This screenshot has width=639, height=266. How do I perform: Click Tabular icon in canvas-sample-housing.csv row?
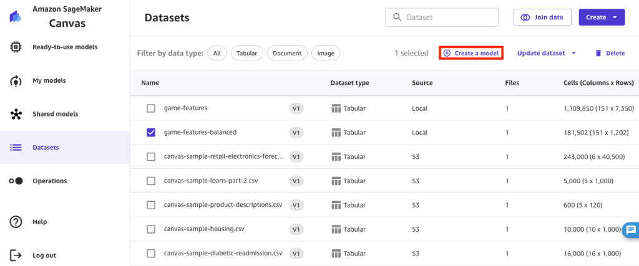point(336,229)
